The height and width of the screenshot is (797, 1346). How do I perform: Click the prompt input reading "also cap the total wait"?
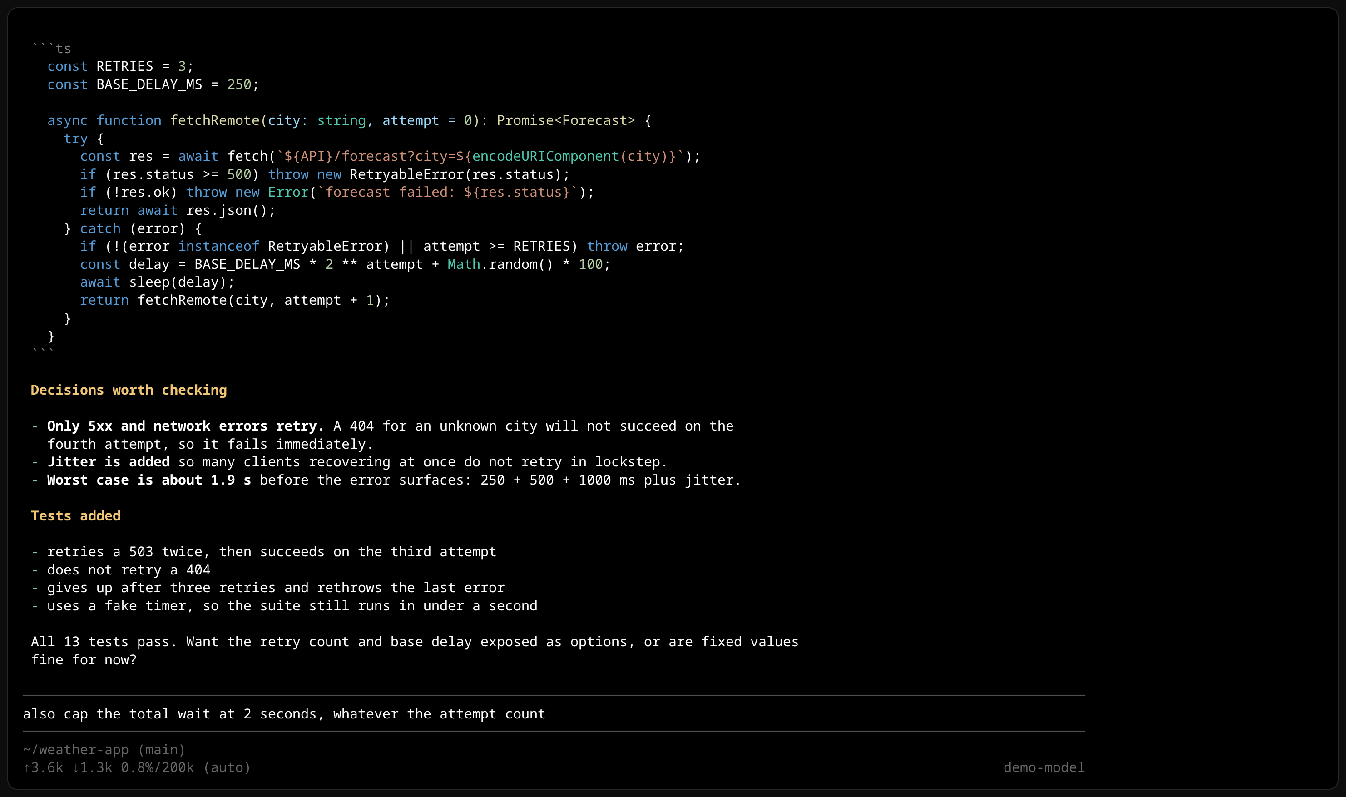click(554, 713)
